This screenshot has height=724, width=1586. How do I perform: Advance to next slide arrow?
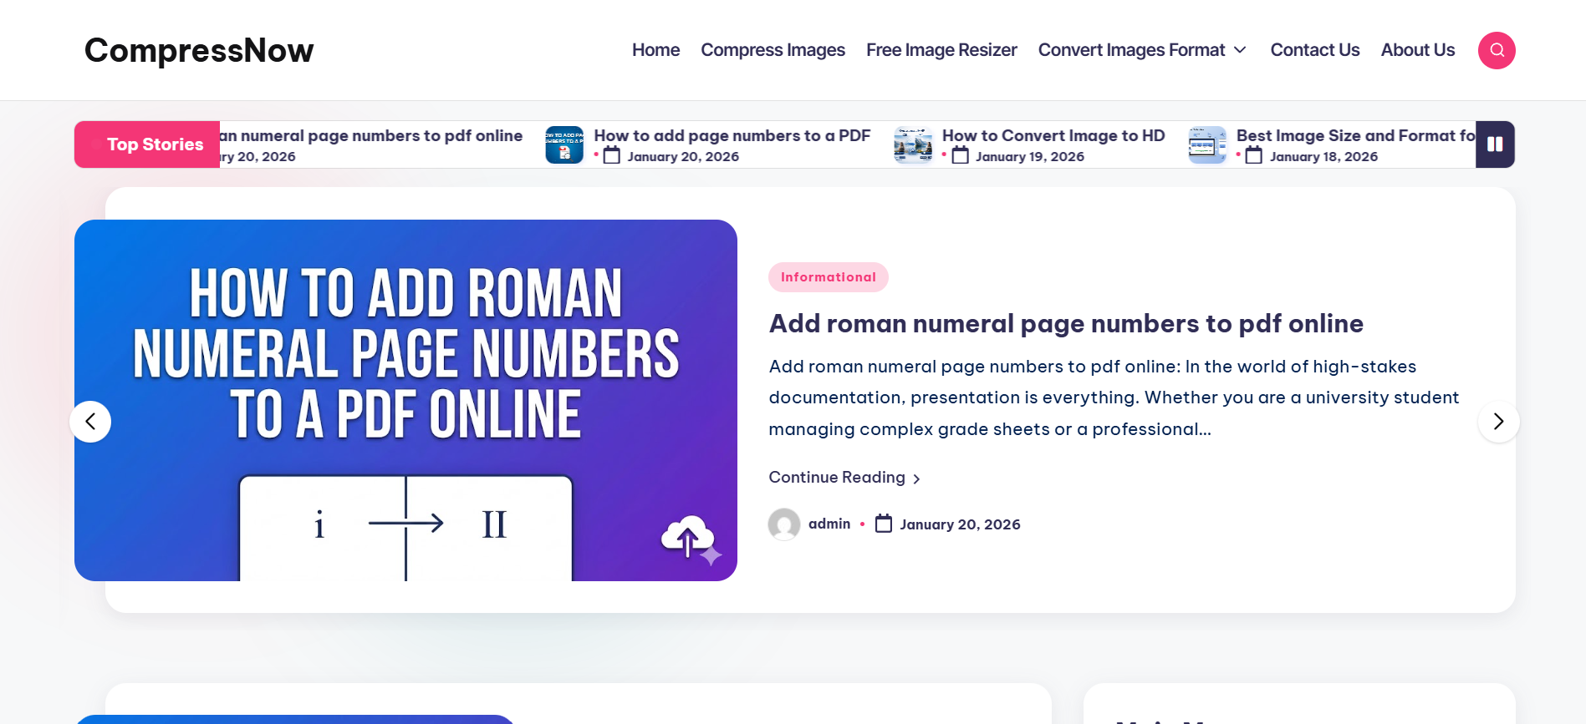click(x=1498, y=422)
